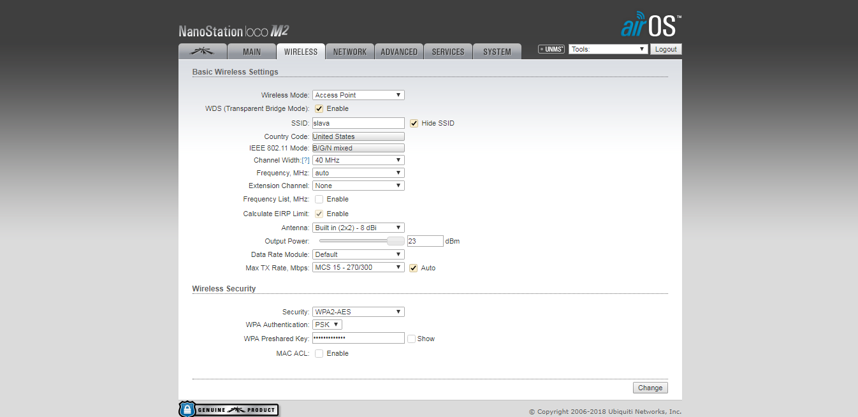Click the UNMS status badge
Image resolution: width=858 pixels, height=417 pixels.
pos(551,49)
